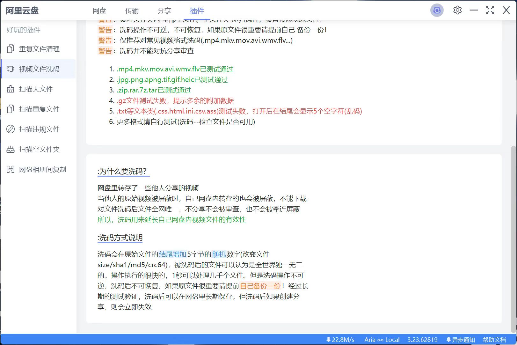The height and width of the screenshot is (345, 517).
Task: Click warning line 洗码操作不可逆
Action: tap(223, 30)
